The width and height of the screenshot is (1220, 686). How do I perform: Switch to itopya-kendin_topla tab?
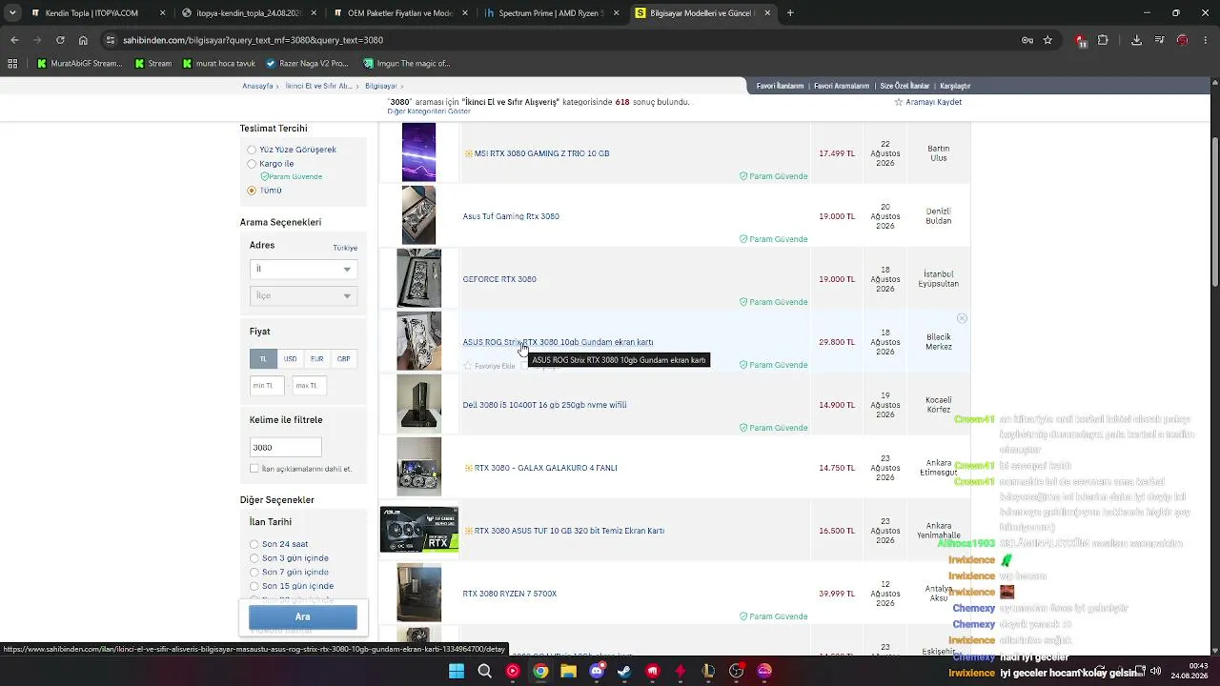(249, 13)
